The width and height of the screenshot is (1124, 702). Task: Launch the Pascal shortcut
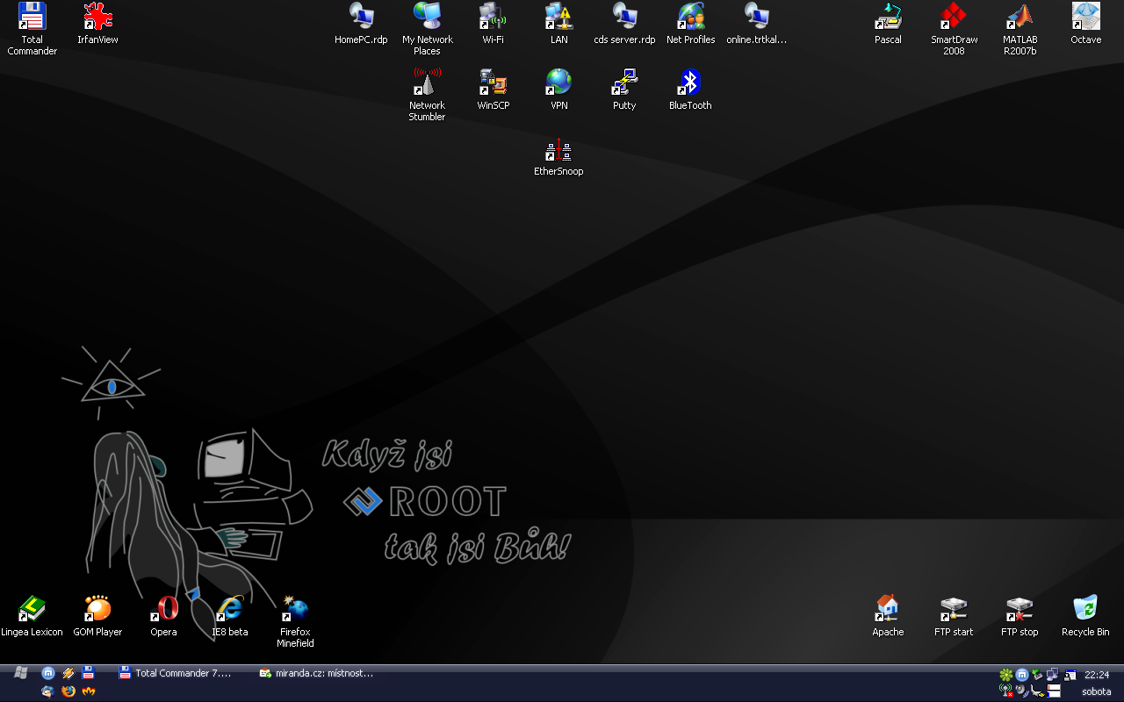(888, 24)
